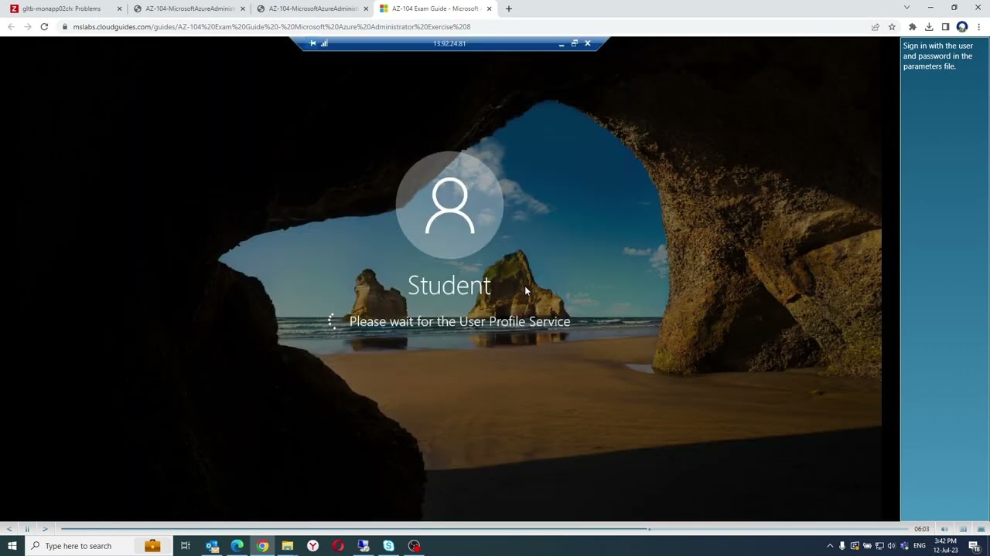990x556 pixels.
Task: Seek on the guide progress slider
Action: 483,529
